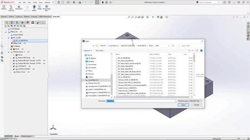Open the Section View tool

click(x=139, y=17)
